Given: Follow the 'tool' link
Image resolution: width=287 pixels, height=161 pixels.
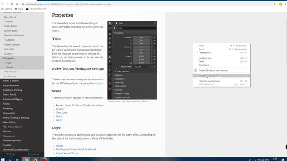Looking at the screenshot, I should tap(101, 80).
